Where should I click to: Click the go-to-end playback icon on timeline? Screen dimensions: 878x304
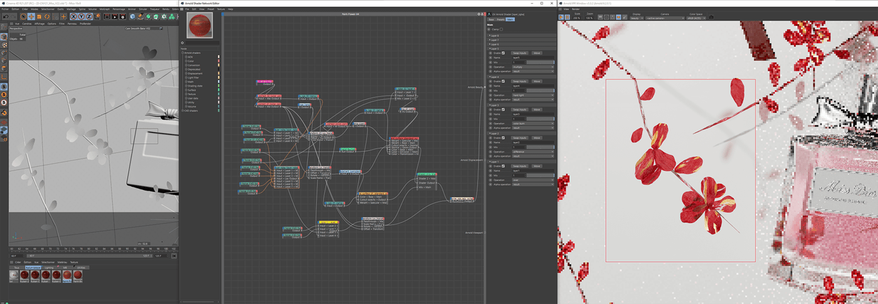(x=174, y=256)
